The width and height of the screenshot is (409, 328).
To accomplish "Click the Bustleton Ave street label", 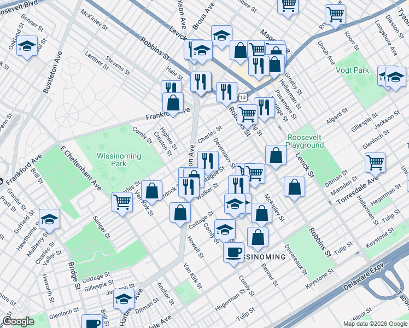I will [52, 72].
